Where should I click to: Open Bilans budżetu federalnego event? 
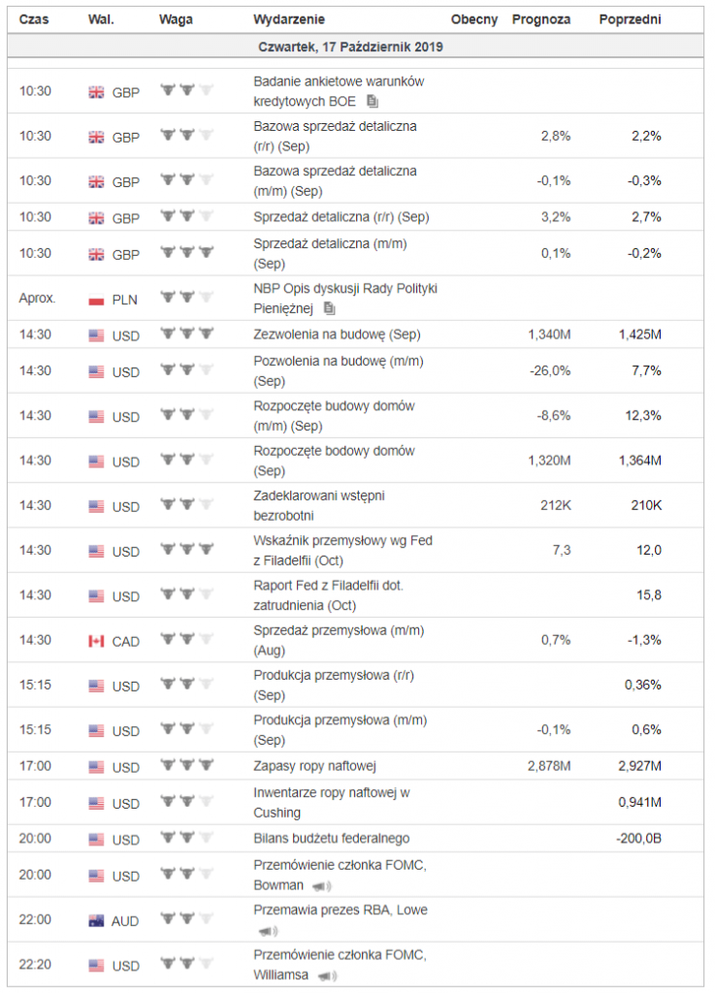[331, 839]
